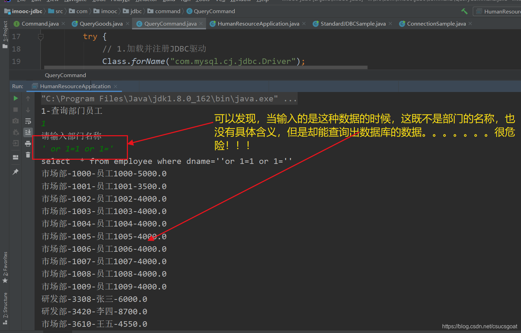
Task: Open Favorites via the 2: Favorites sidebar
Action: (x=5, y=266)
